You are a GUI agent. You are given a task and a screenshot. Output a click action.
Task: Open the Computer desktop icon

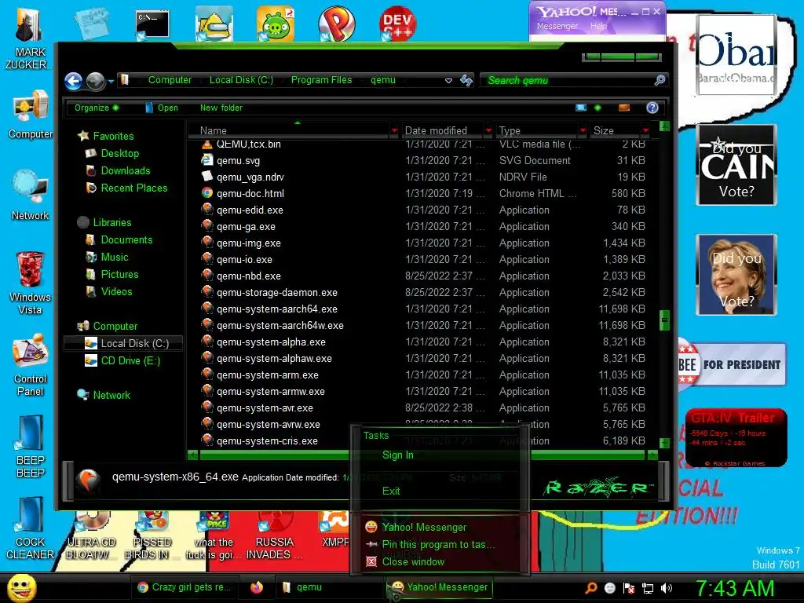[x=31, y=115]
